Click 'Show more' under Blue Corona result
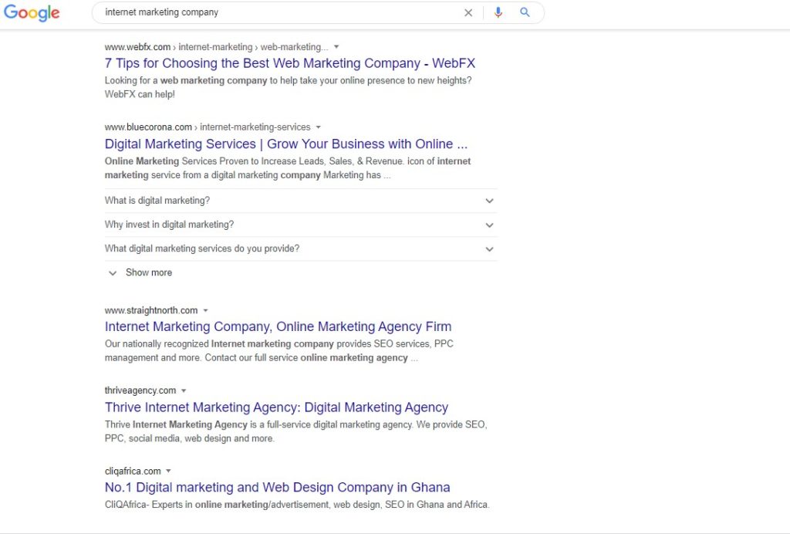The width and height of the screenshot is (790, 534). [140, 272]
